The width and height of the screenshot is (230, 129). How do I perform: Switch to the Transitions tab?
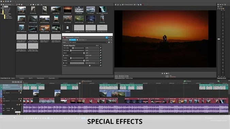pyautogui.click(x=22, y=78)
